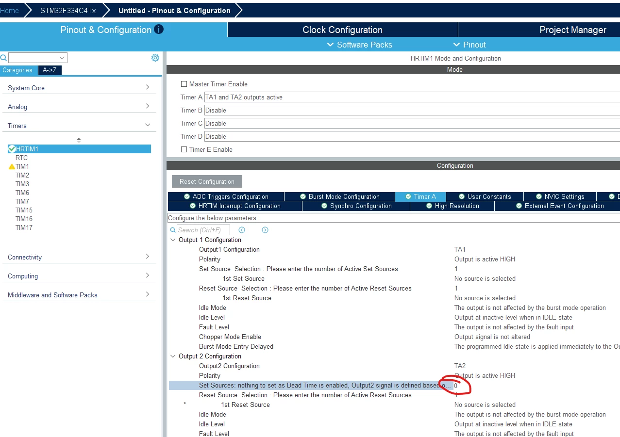Select TIM7 in the timers list
620x437 pixels.
(22, 201)
